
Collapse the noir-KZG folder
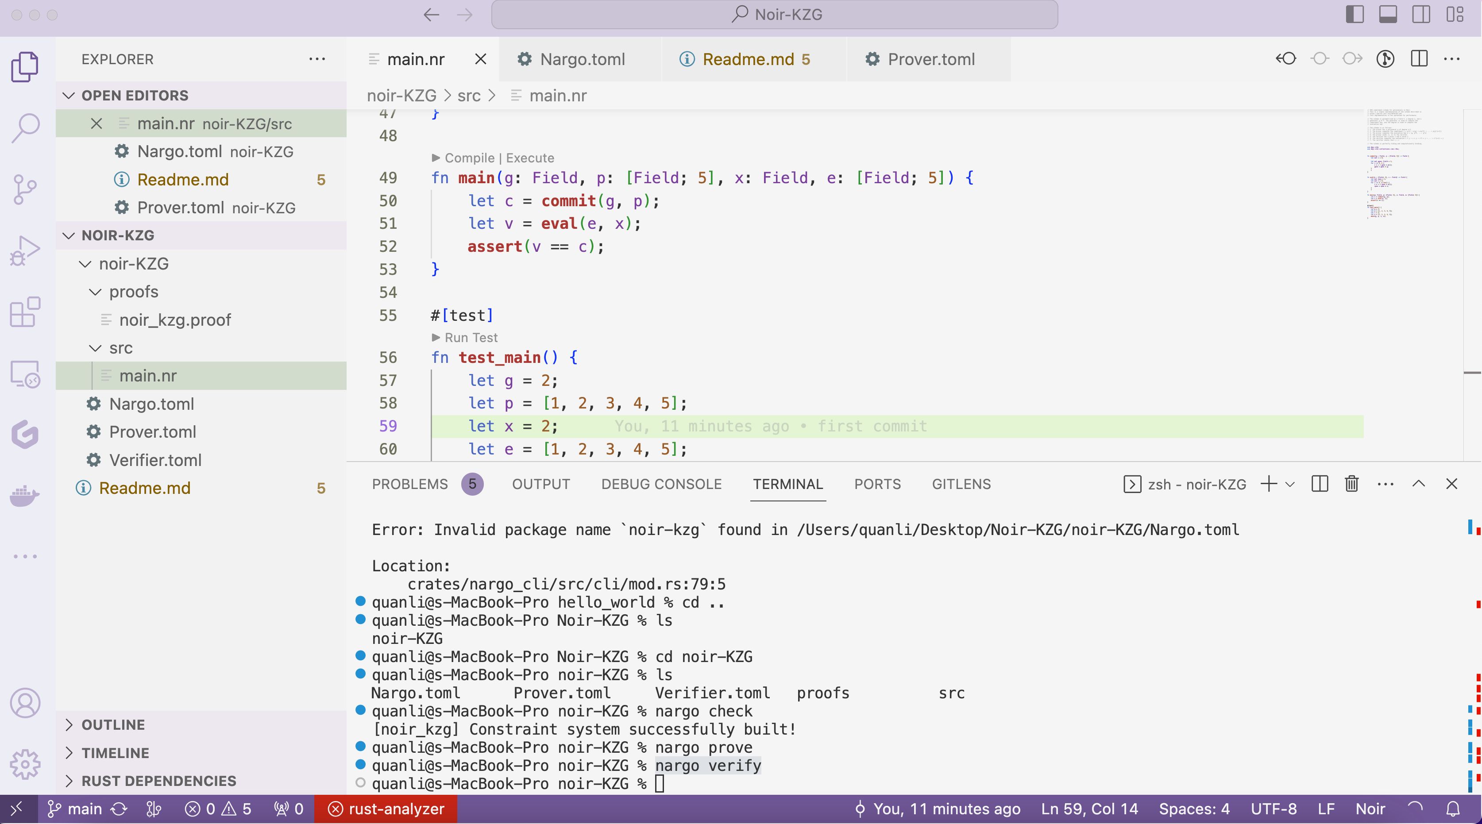(x=201, y=264)
